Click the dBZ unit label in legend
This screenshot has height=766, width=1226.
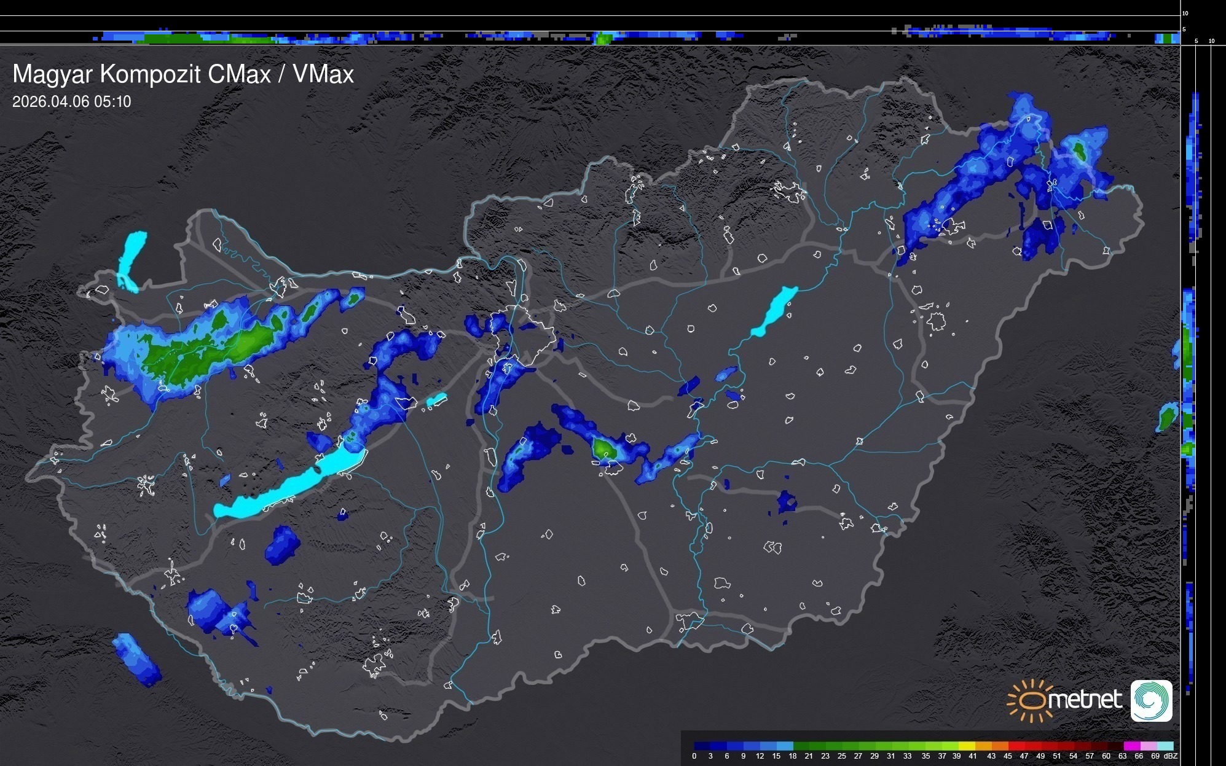1171,756
